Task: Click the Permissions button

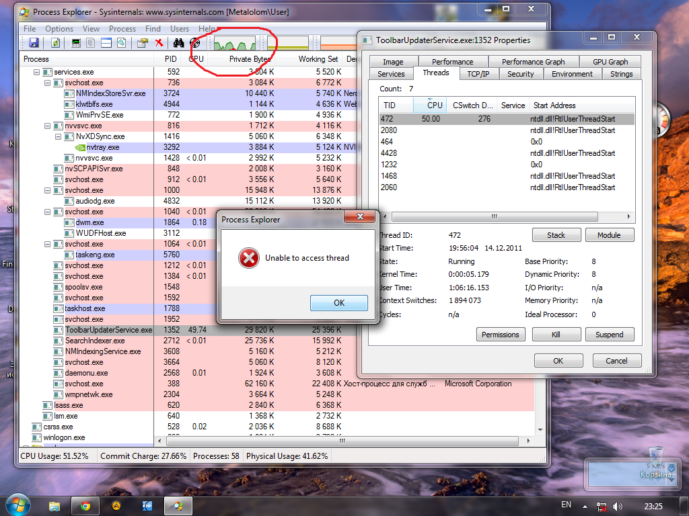Action: click(x=501, y=335)
